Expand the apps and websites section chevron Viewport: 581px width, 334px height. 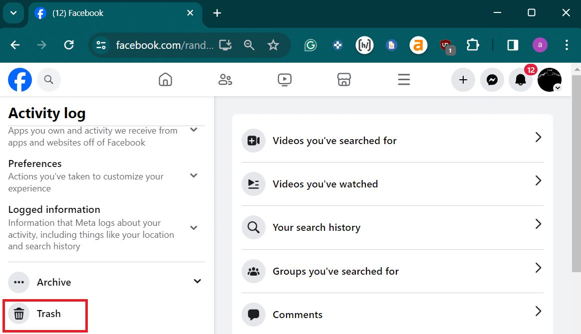[x=194, y=130]
